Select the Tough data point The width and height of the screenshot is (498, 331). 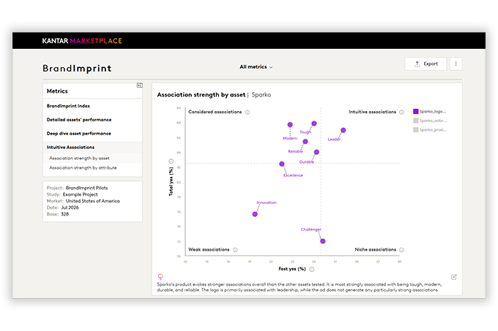pyautogui.click(x=313, y=123)
